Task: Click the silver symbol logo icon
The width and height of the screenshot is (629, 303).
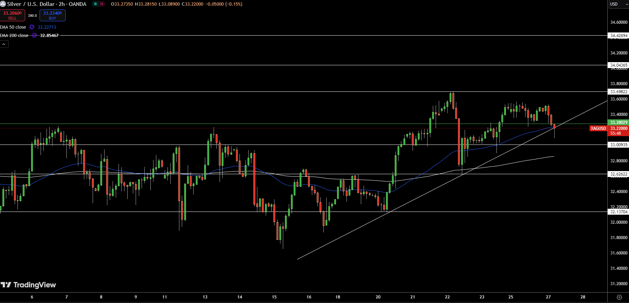Action: [x=3, y=4]
